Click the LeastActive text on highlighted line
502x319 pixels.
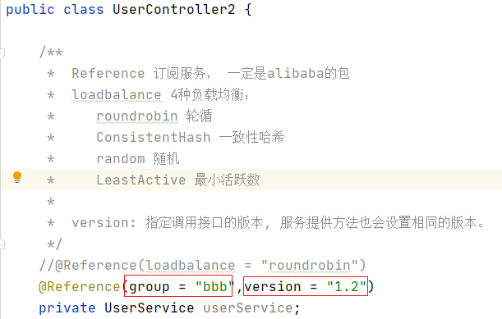[x=141, y=180]
